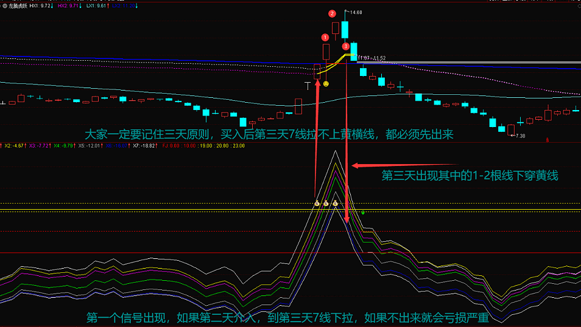The image size is (581, 327).
Task: Click the smiley face buy signal icon
Action: click(326, 84)
